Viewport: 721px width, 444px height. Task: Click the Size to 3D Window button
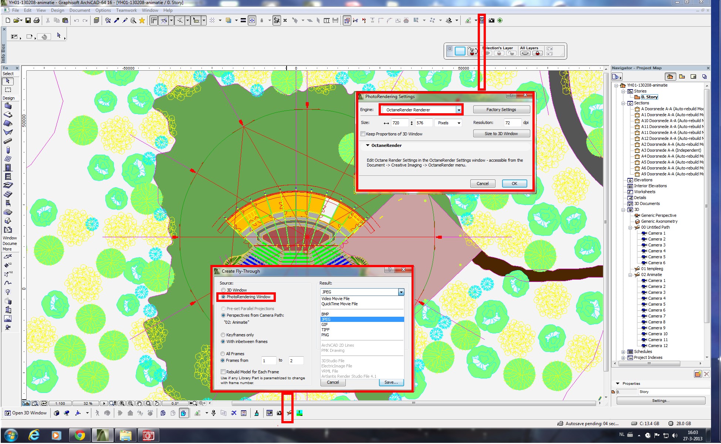coord(501,134)
